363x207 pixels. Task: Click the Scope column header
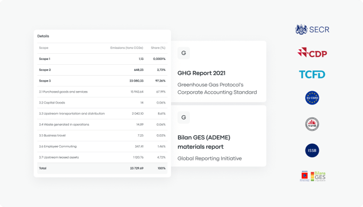(43, 48)
